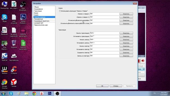Select the Yandex desktop shortcut
Screen dimensions: 170x96
(x=14, y=83)
